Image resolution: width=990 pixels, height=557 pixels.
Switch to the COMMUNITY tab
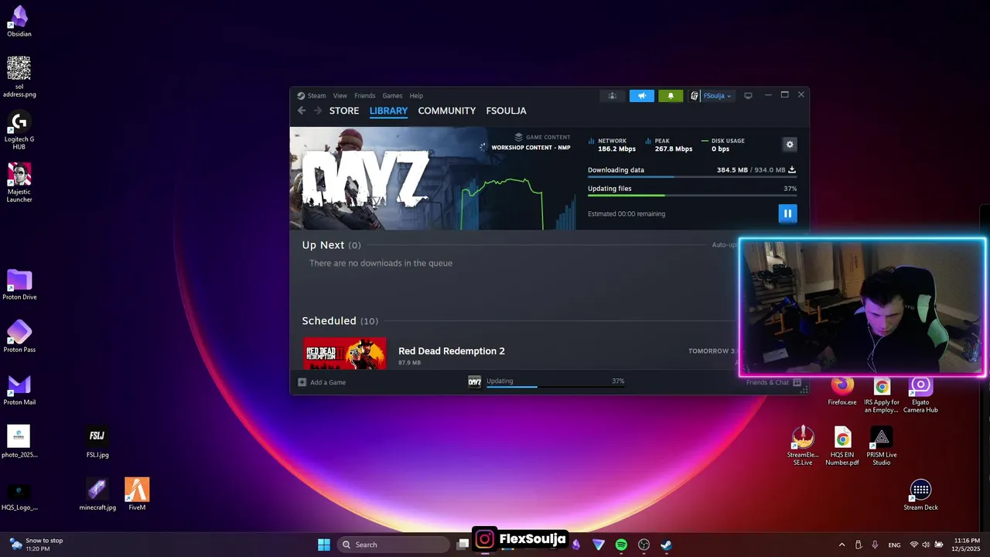tap(446, 111)
